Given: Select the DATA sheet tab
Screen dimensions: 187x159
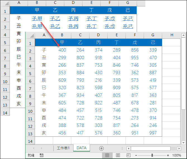Looking at the screenshot, I should point(82,148).
